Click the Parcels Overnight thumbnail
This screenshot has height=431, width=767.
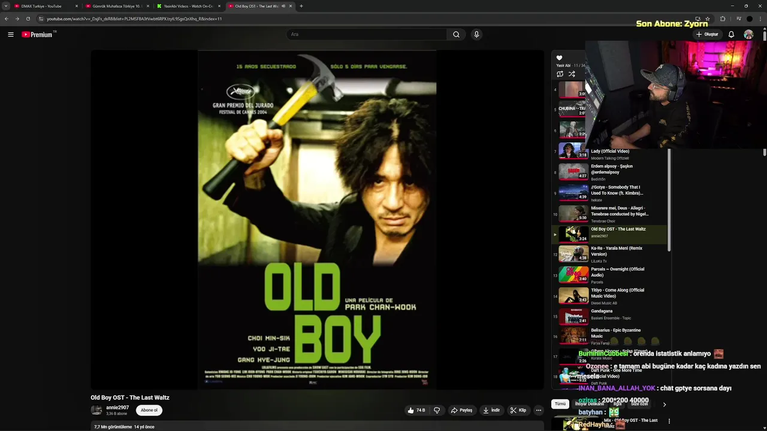tap(573, 275)
